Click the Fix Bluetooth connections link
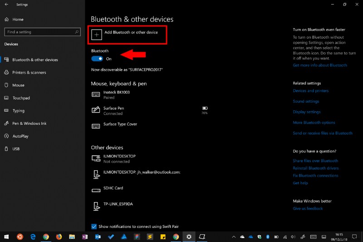 pyautogui.click(x=315, y=176)
